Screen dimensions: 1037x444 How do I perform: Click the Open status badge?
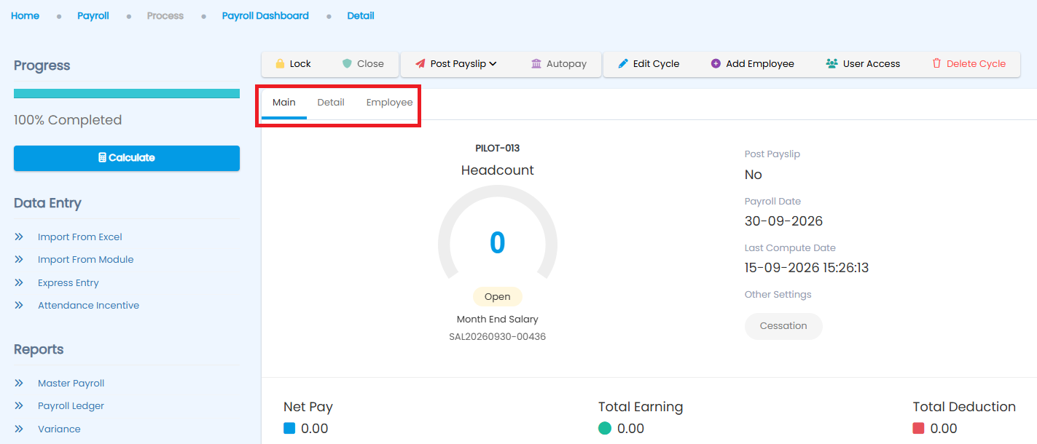pos(498,297)
